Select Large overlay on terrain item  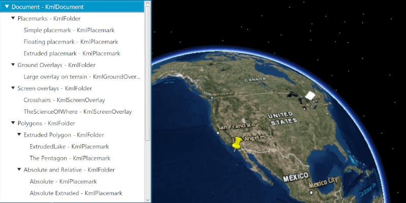81,77
